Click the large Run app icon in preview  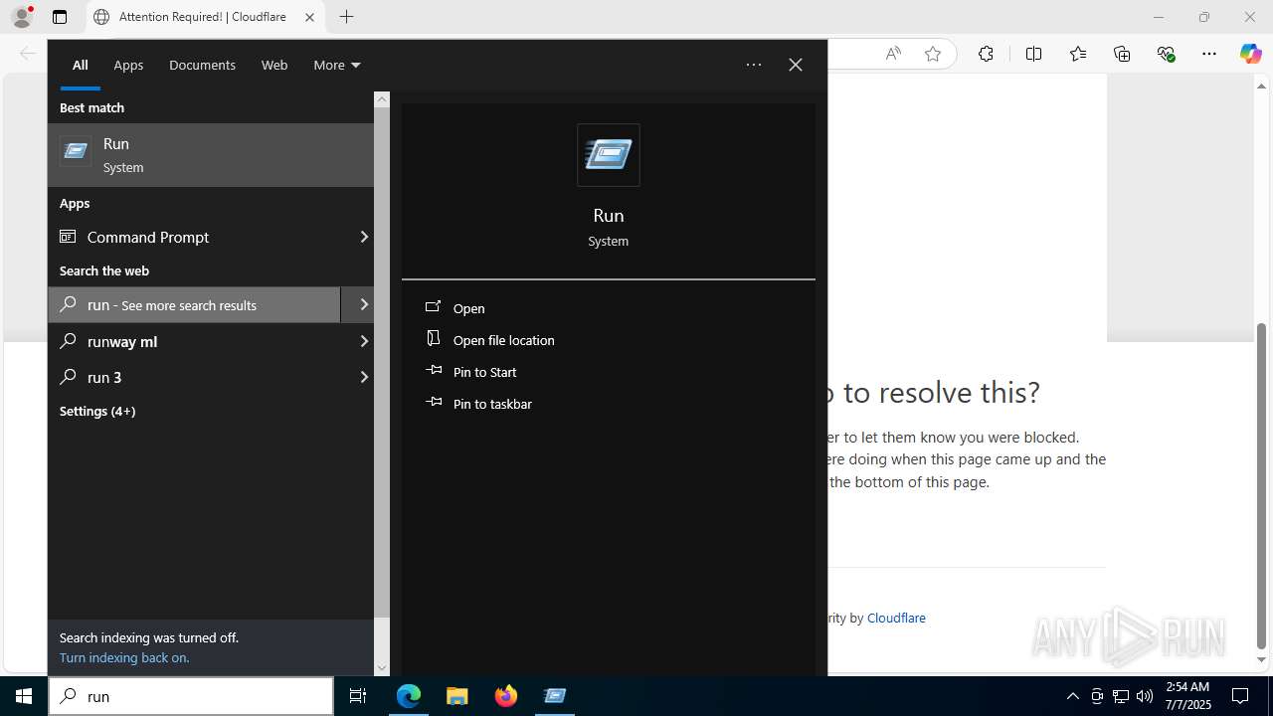point(609,155)
